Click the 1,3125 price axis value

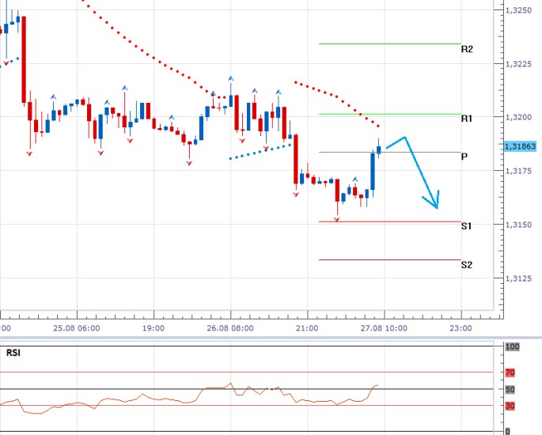click(518, 278)
